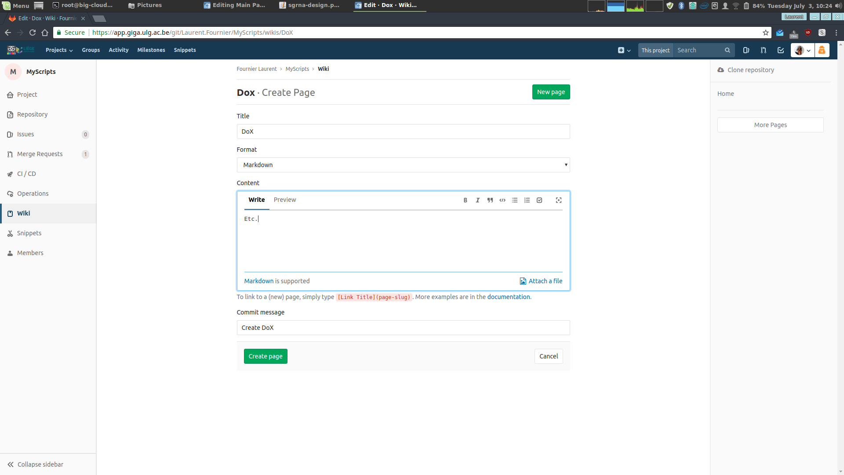Open the documentation link
844x475 pixels.
[509, 297]
